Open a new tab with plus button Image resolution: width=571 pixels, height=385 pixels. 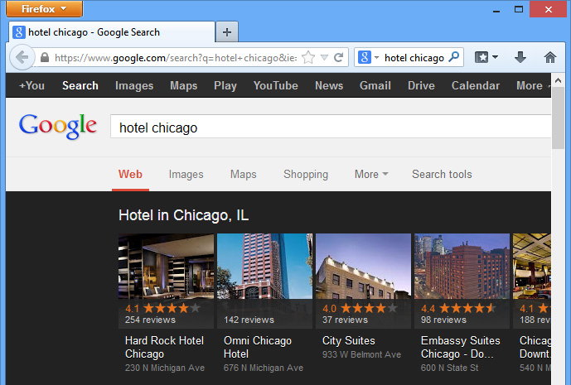pos(227,32)
